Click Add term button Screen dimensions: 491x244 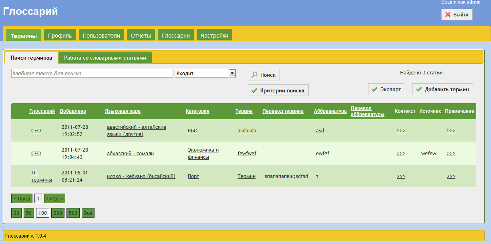point(443,89)
